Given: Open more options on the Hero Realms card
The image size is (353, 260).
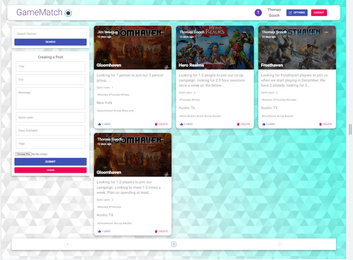Looking at the screenshot, I should pos(244,32).
